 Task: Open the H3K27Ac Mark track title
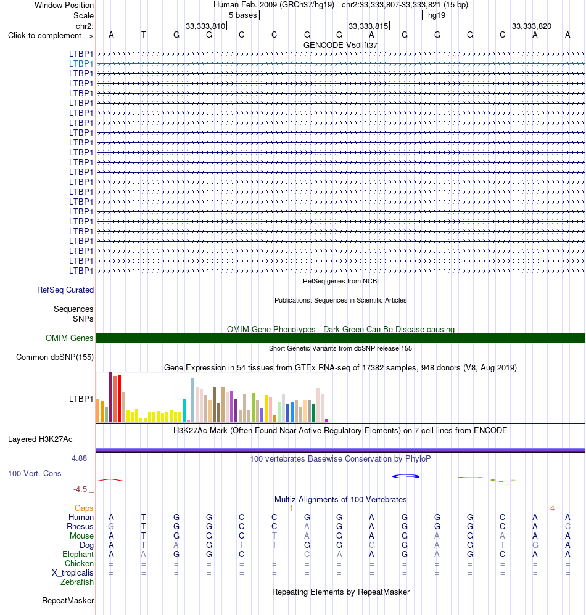pos(340,430)
